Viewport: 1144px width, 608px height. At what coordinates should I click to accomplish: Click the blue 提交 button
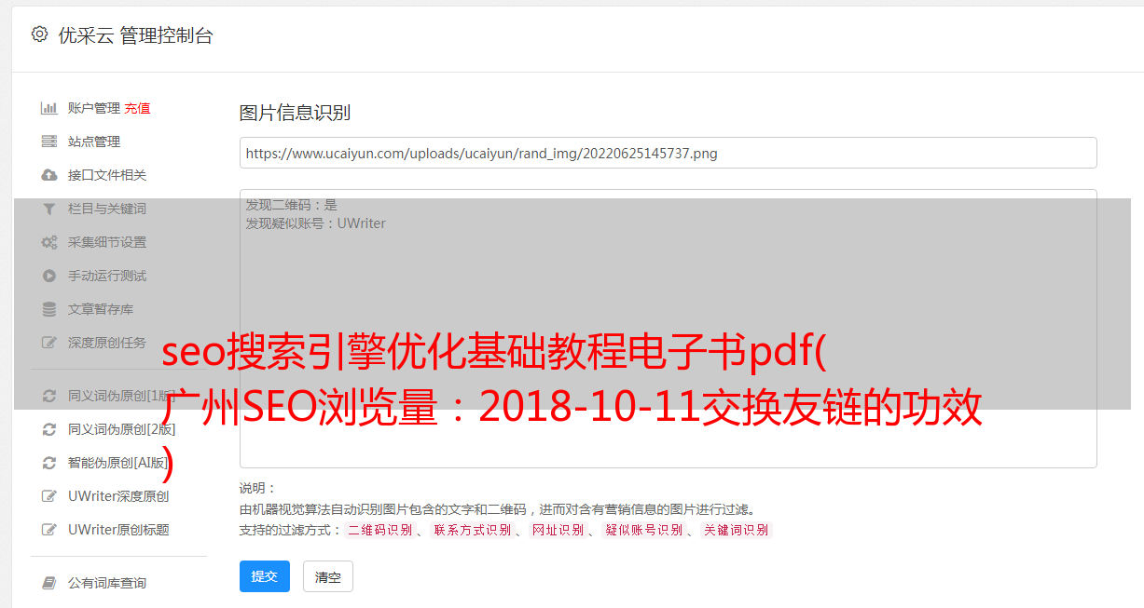point(265,576)
